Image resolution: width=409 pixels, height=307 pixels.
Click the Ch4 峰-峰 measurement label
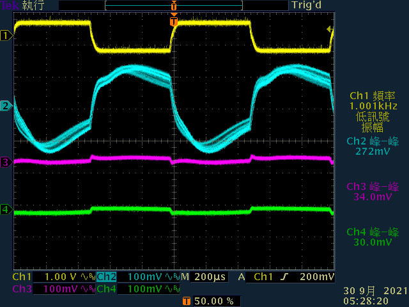coord(373,232)
